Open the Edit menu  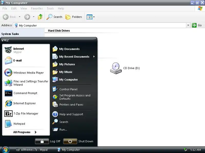14,8
